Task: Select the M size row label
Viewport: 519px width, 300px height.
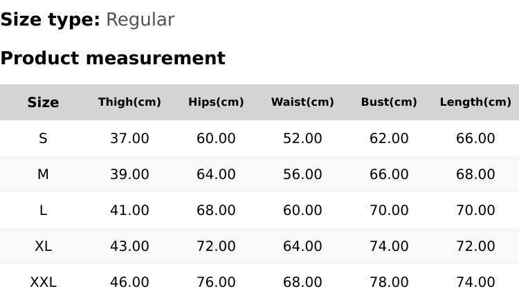Action: [43, 174]
